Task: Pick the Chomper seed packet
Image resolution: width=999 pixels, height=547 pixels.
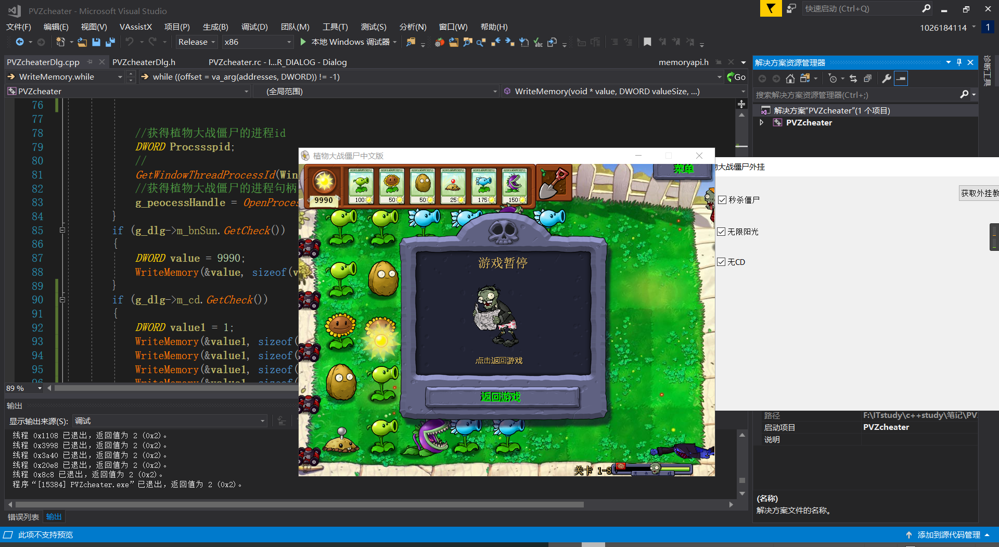Action: click(514, 186)
